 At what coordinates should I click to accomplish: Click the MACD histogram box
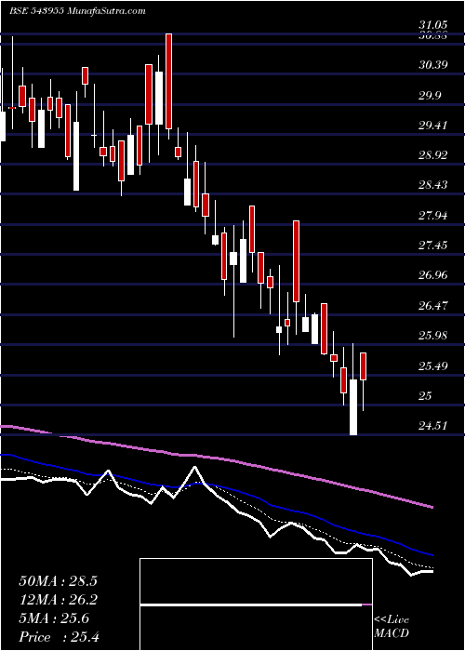(x=256, y=604)
